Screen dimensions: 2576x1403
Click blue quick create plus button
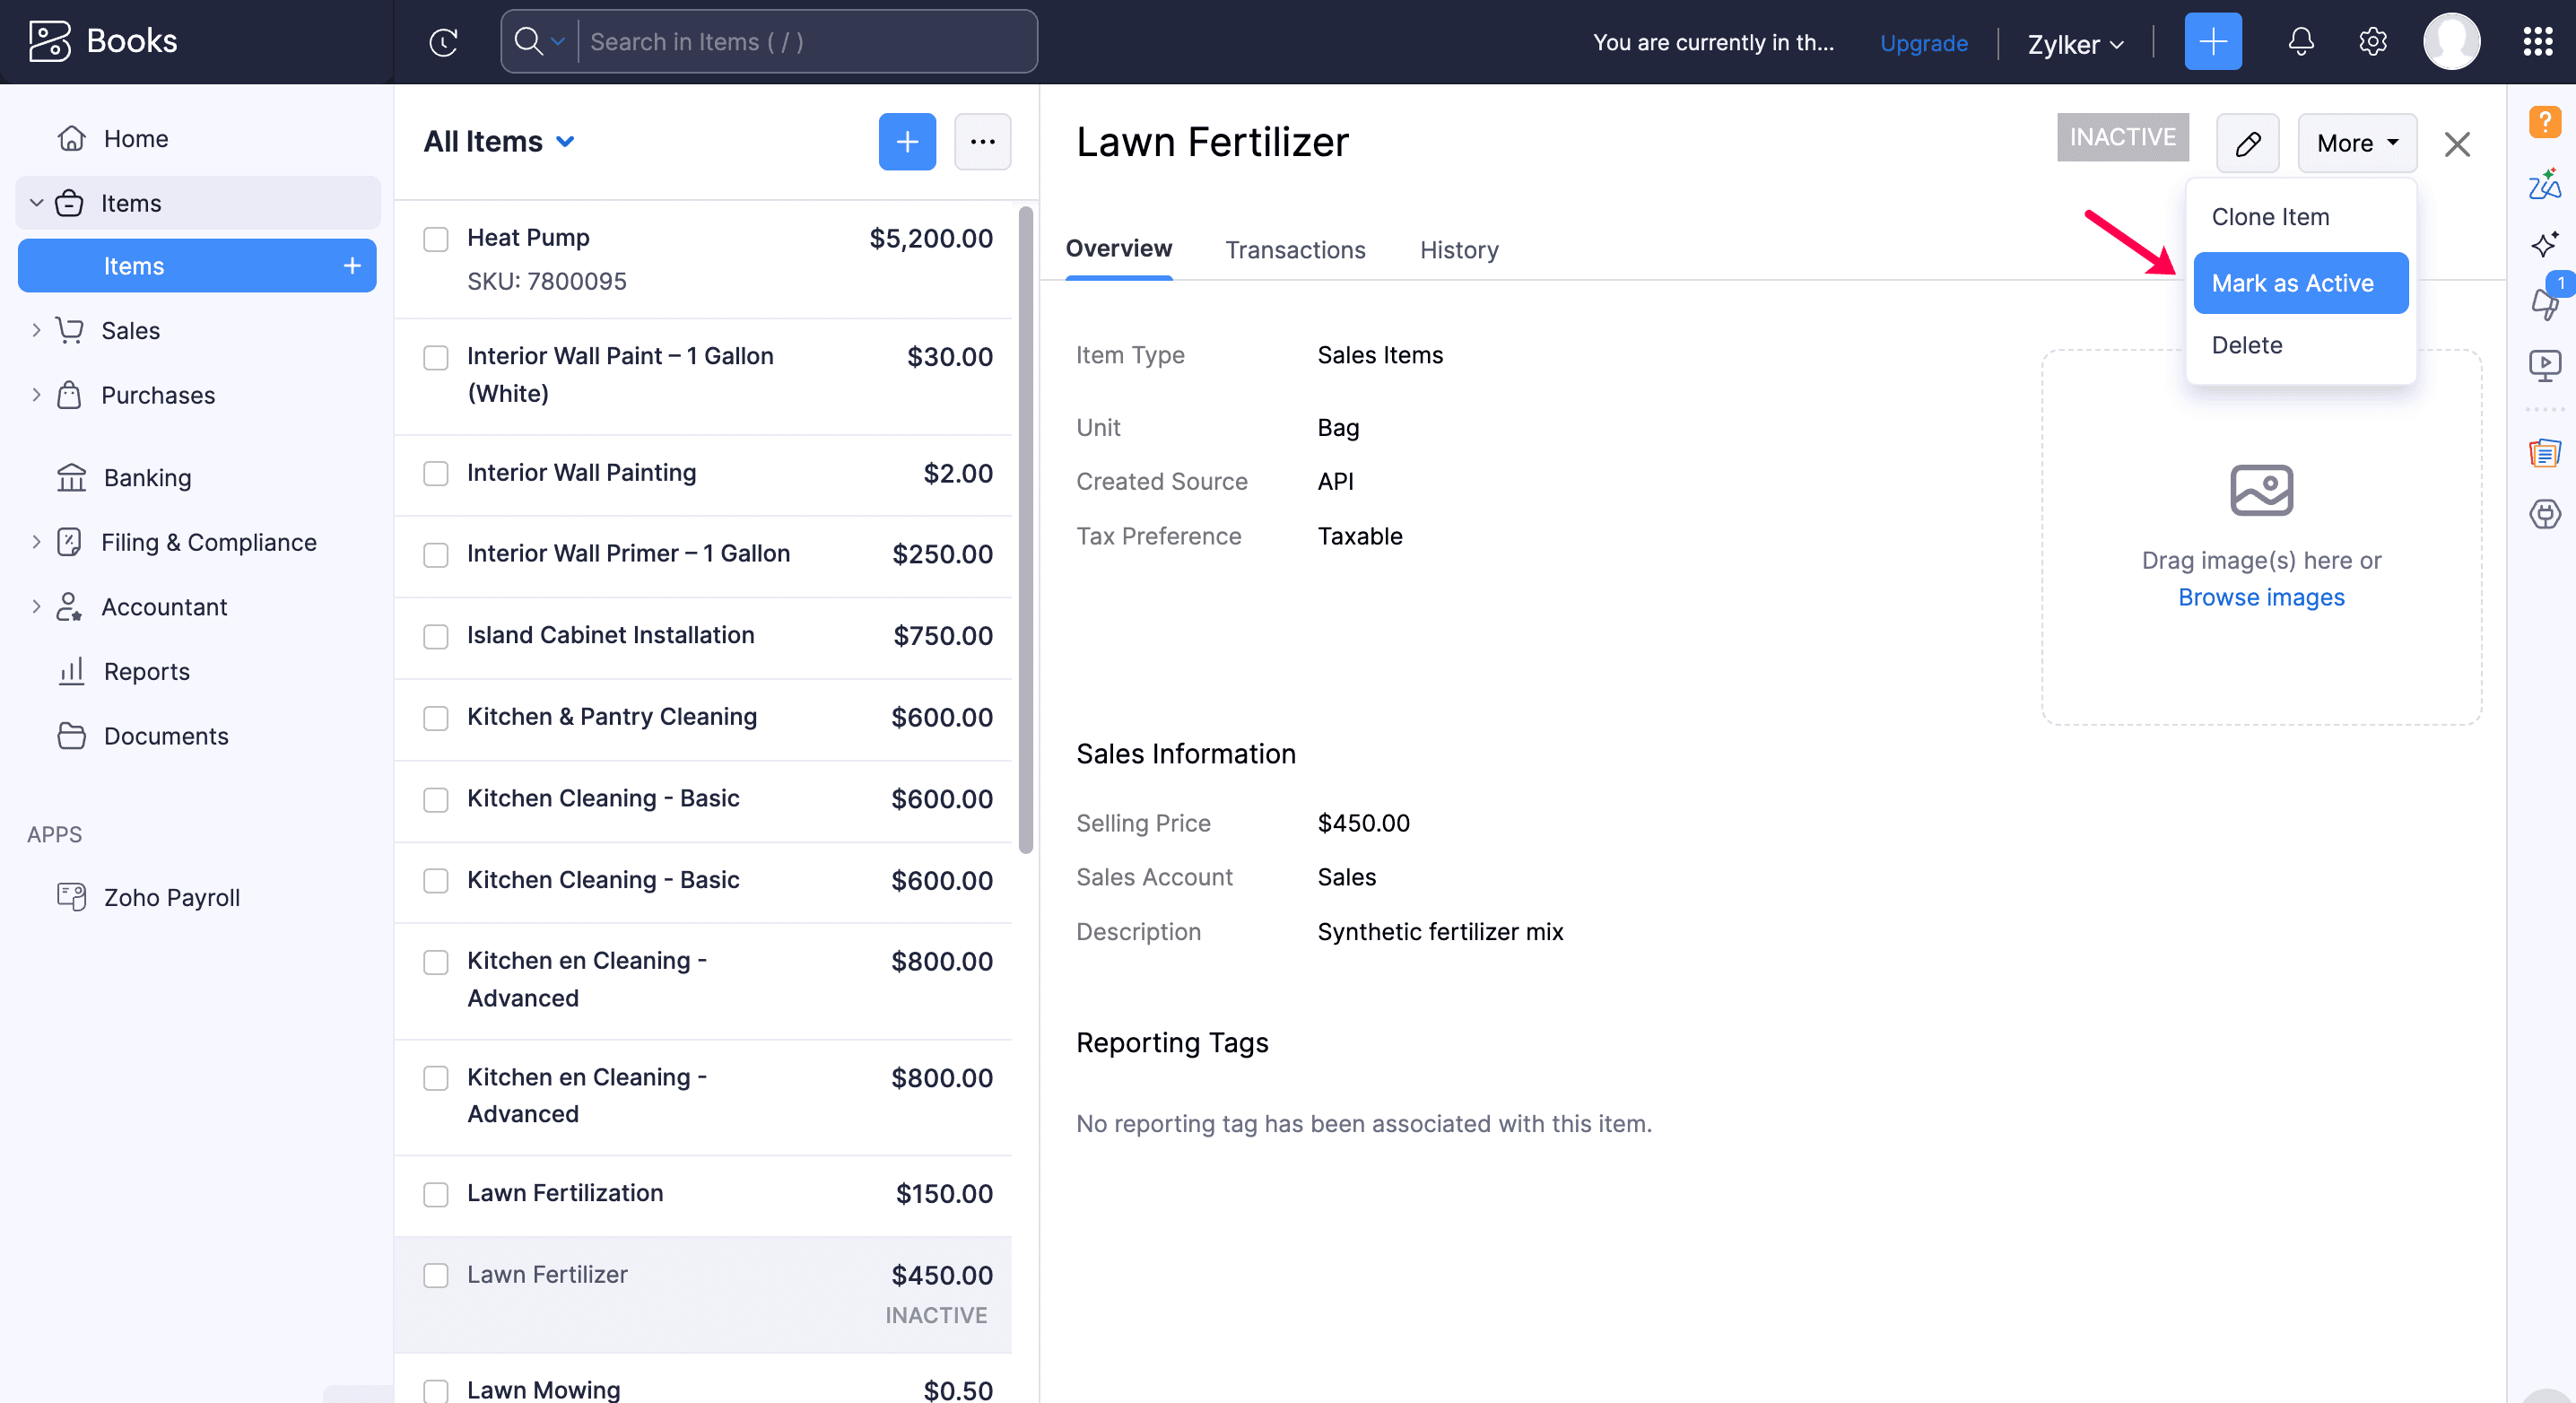tap(2212, 42)
